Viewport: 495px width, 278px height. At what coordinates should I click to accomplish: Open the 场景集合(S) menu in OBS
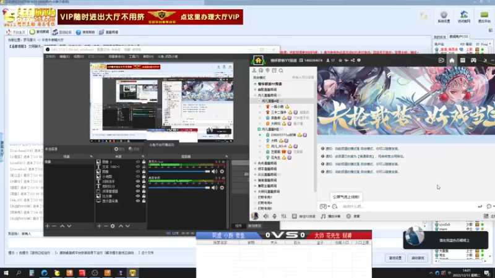116,57
